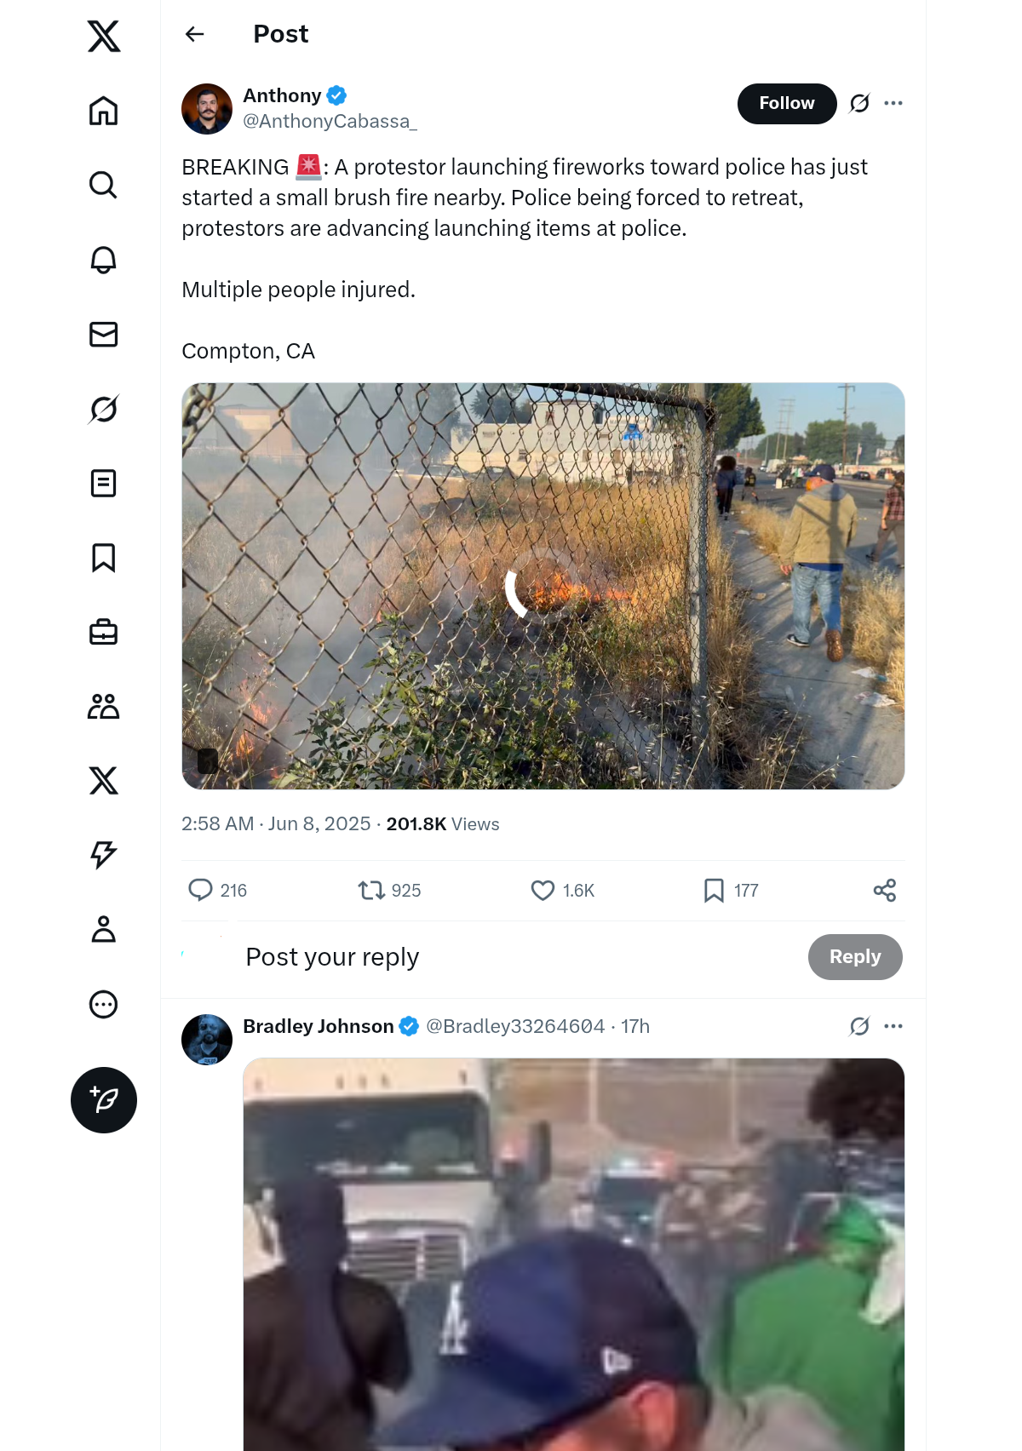Open the Explore search icon
This screenshot has width=1022, height=1451.
pos(103,185)
